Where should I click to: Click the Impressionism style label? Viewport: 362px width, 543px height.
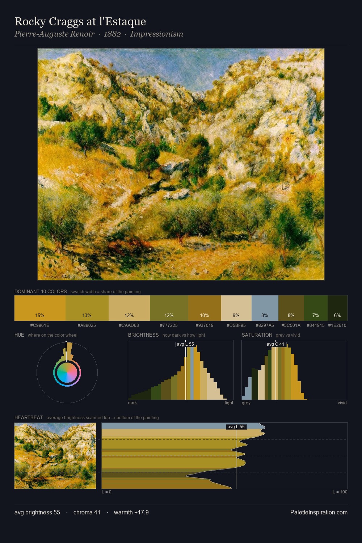coord(157,34)
